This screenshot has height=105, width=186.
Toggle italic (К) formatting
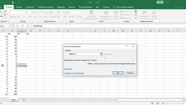[x=15, y=17]
